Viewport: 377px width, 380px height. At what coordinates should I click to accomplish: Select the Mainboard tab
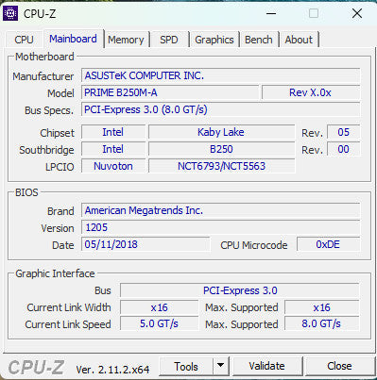coord(73,39)
